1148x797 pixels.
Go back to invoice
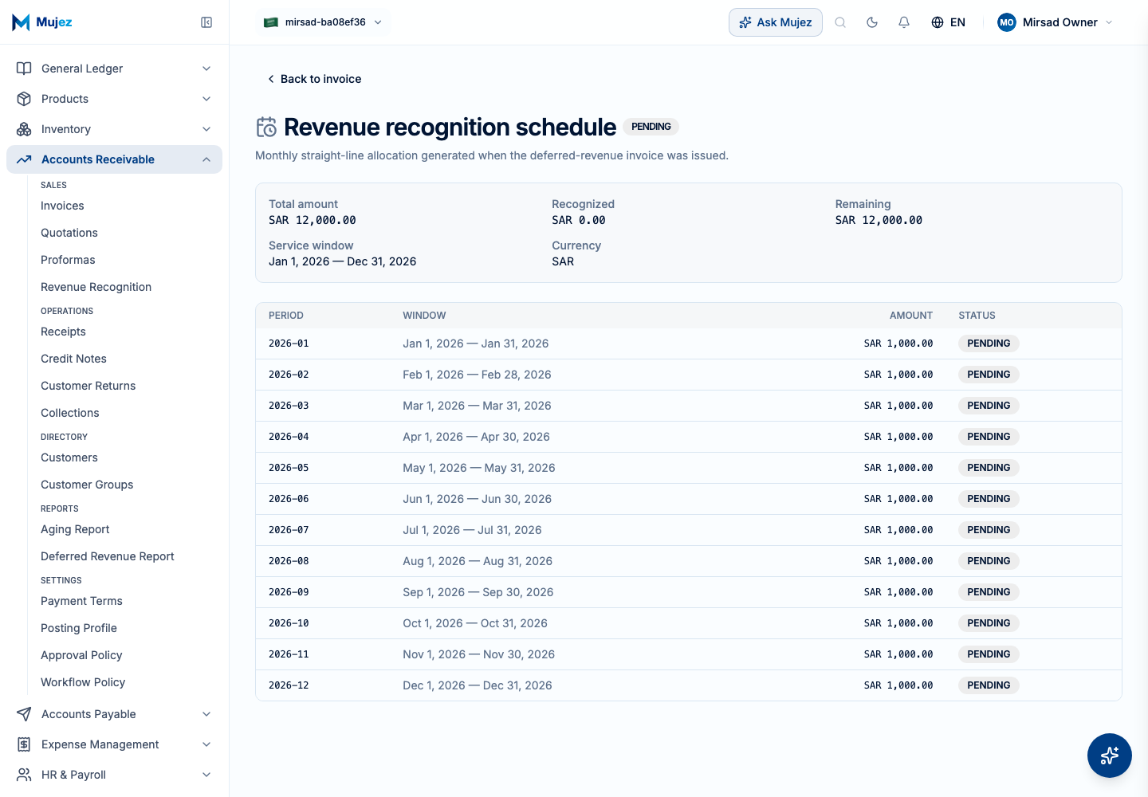(x=314, y=79)
